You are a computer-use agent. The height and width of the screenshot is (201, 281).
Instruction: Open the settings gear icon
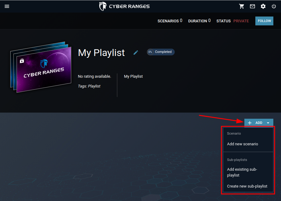263,6
